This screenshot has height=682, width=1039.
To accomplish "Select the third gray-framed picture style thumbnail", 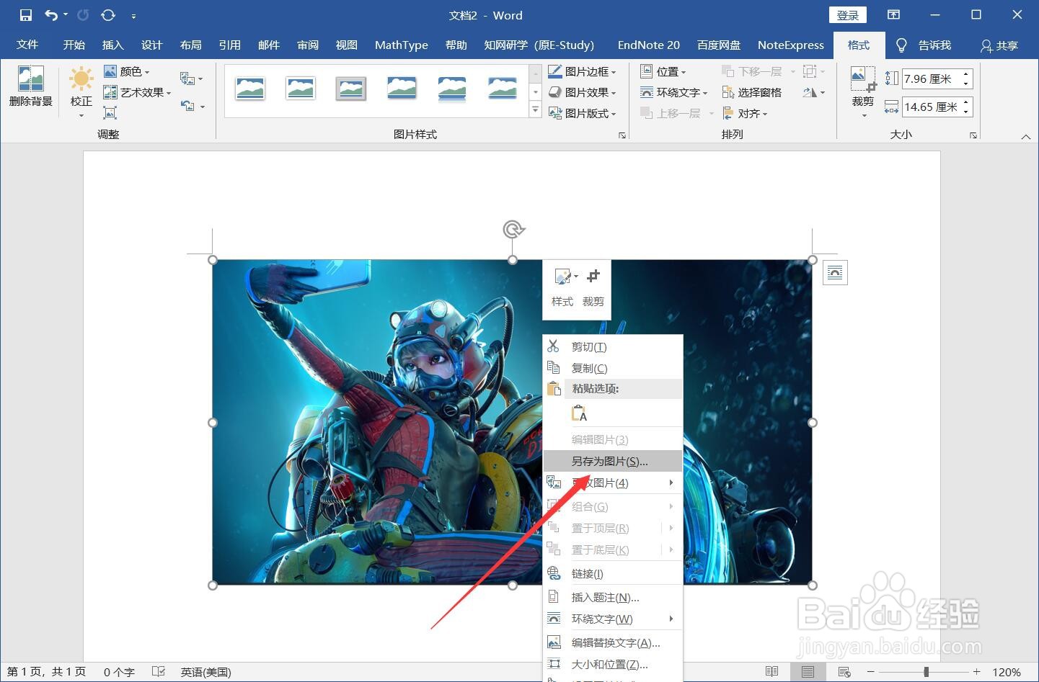I will pos(351,89).
